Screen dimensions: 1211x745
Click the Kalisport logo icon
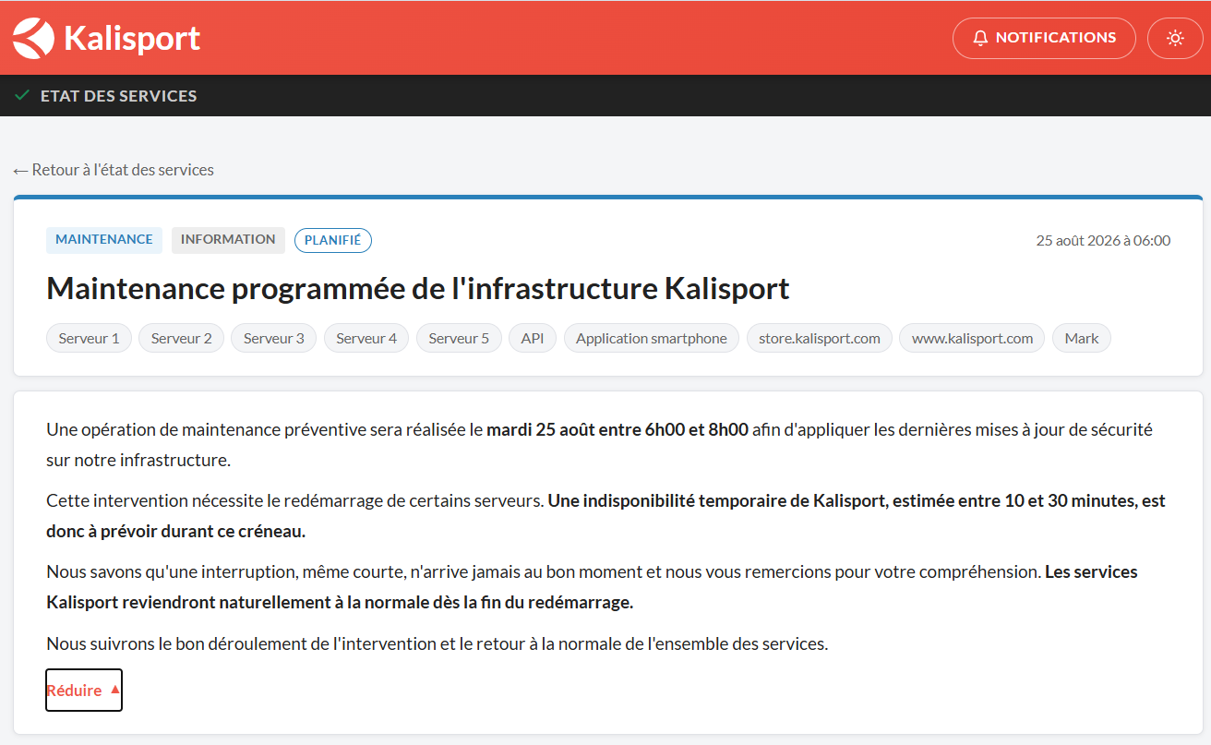click(33, 38)
